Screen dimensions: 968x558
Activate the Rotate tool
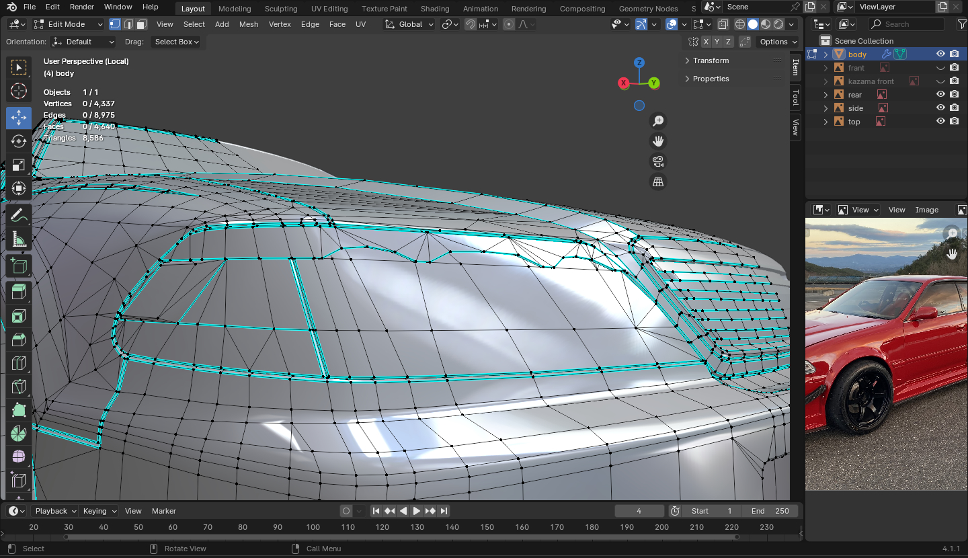(x=19, y=141)
